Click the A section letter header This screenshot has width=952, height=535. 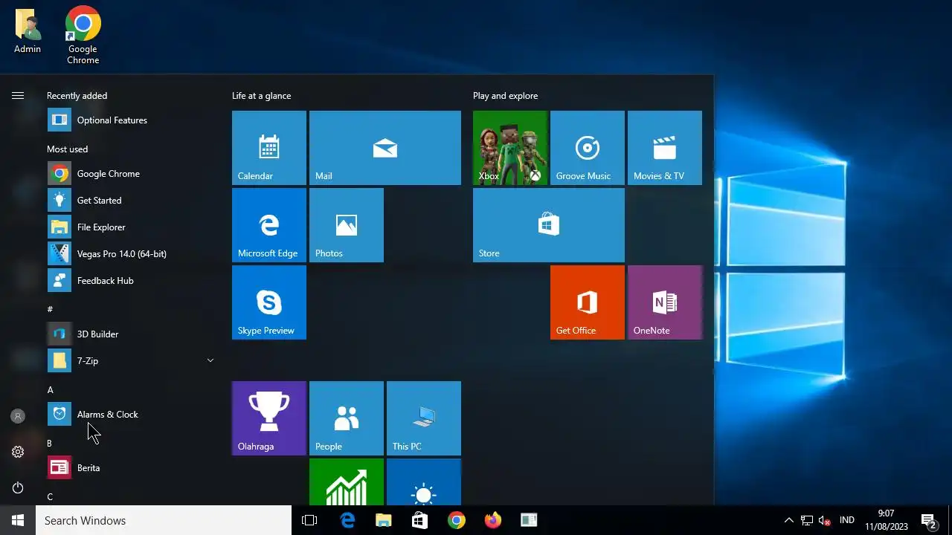tap(50, 390)
